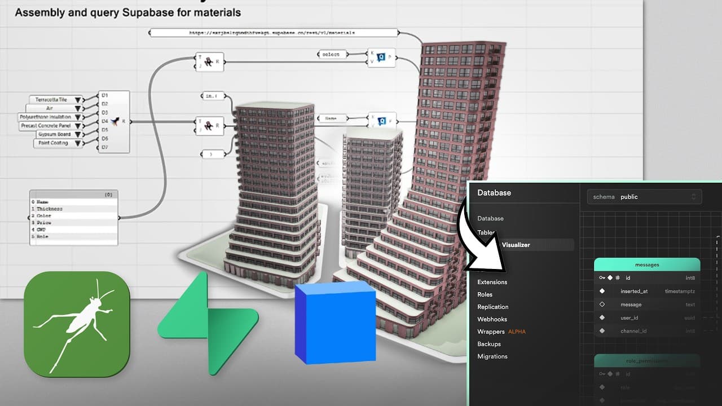Click the diamond icon beside channel_id
This screenshot has width=722, height=406.
pyautogui.click(x=602, y=331)
